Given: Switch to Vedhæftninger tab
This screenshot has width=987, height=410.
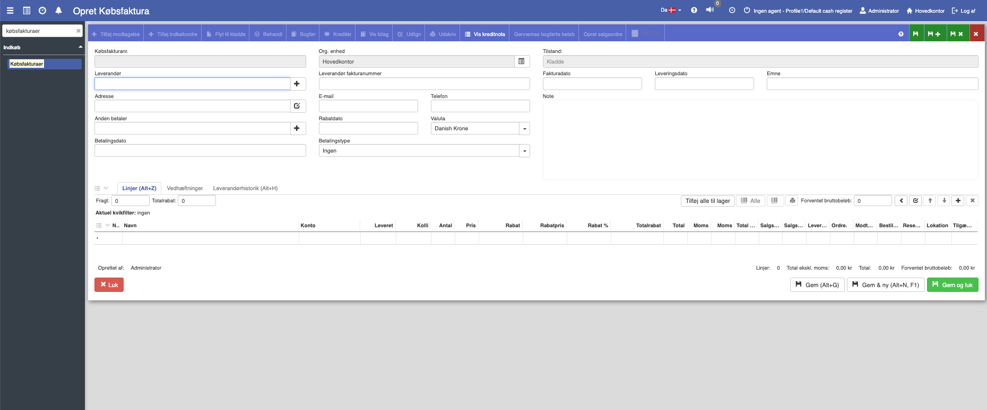Looking at the screenshot, I should (x=185, y=188).
